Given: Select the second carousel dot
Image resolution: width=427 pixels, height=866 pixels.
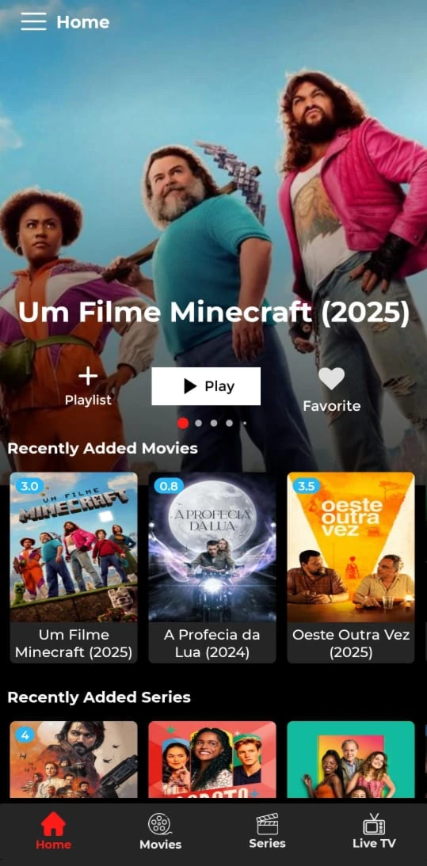Looking at the screenshot, I should (199, 423).
